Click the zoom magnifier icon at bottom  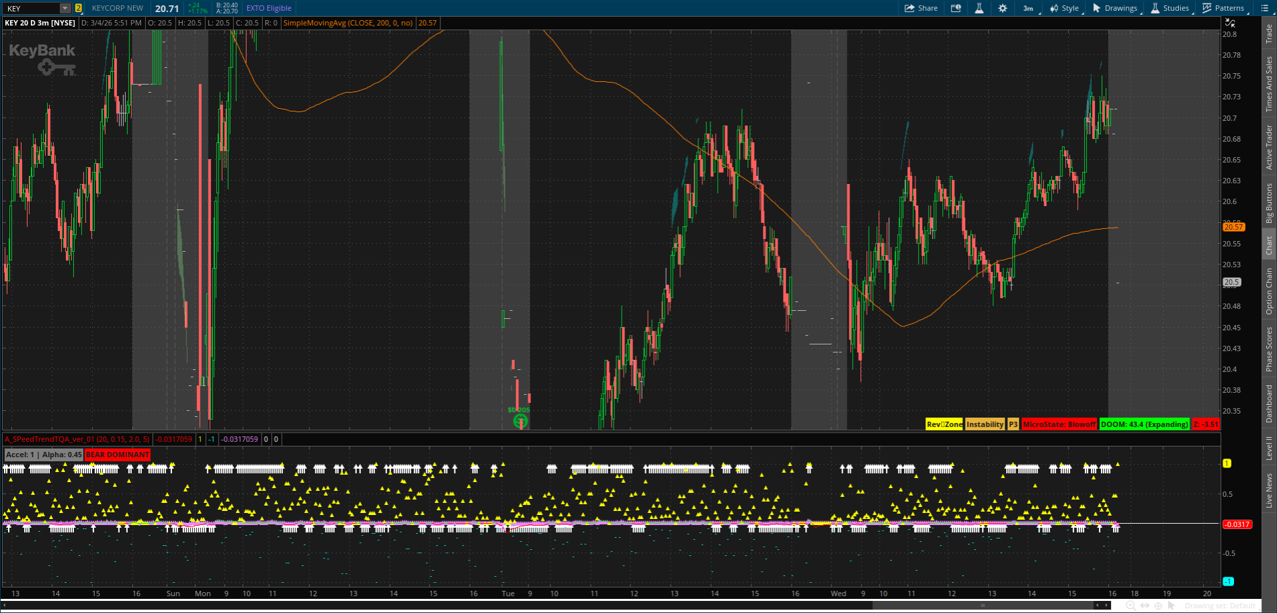pyautogui.click(x=1131, y=606)
